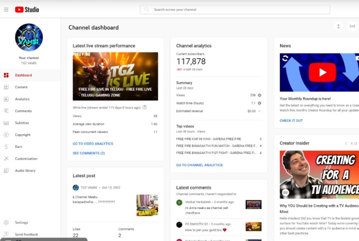This screenshot has width=359, height=241.
Task: Go to previous Creator Insider card
Action: pyautogui.click(x=346, y=144)
